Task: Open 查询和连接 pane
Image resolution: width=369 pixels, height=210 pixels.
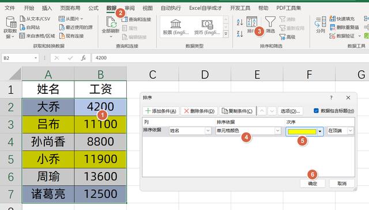Action: click(136, 19)
